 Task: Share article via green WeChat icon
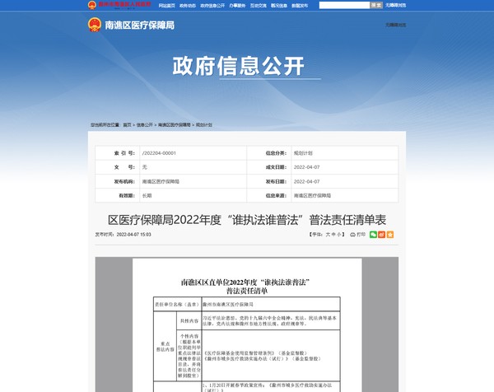[373, 235]
